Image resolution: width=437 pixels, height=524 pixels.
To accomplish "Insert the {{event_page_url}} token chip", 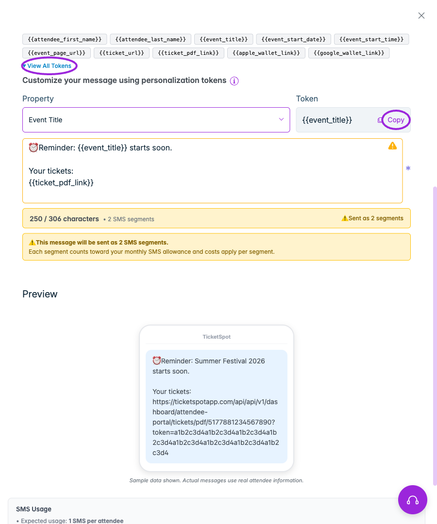I will [x=56, y=53].
